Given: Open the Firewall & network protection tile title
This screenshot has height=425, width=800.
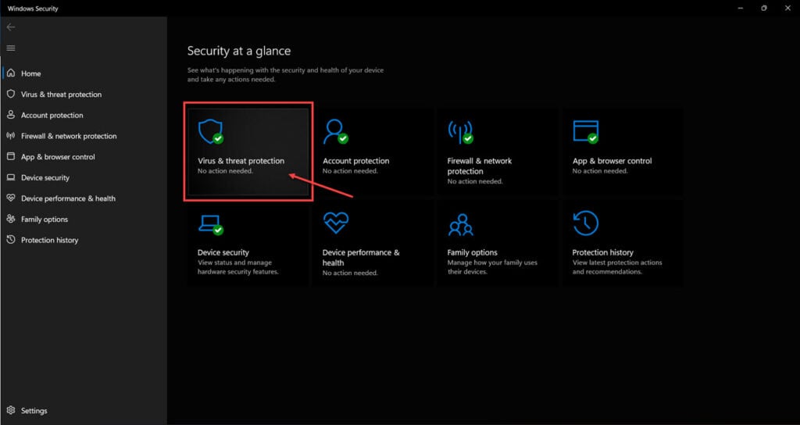Looking at the screenshot, I should tap(480, 166).
